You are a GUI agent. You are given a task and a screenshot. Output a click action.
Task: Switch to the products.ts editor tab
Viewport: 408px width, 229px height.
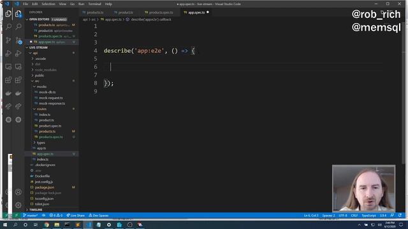[93, 13]
